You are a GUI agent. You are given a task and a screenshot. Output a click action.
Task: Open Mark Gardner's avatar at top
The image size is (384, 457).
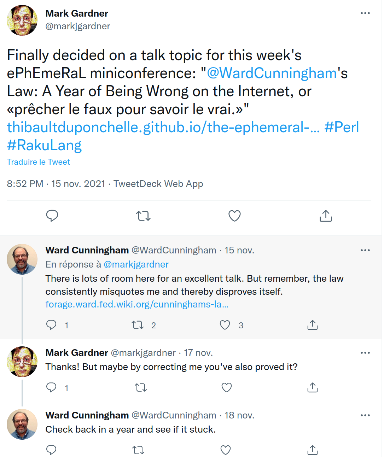(22, 20)
